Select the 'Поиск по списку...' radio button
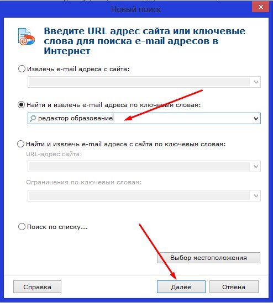The width and height of the screenshot is (273, 303). [x=22, y=227]
